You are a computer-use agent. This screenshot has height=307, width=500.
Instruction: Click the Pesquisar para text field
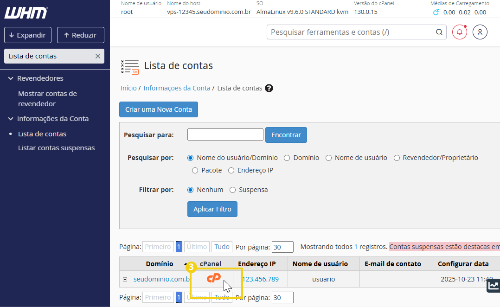coord(225,134)
